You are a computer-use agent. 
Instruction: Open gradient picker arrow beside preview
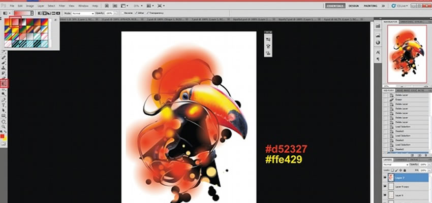pos(32,13)
